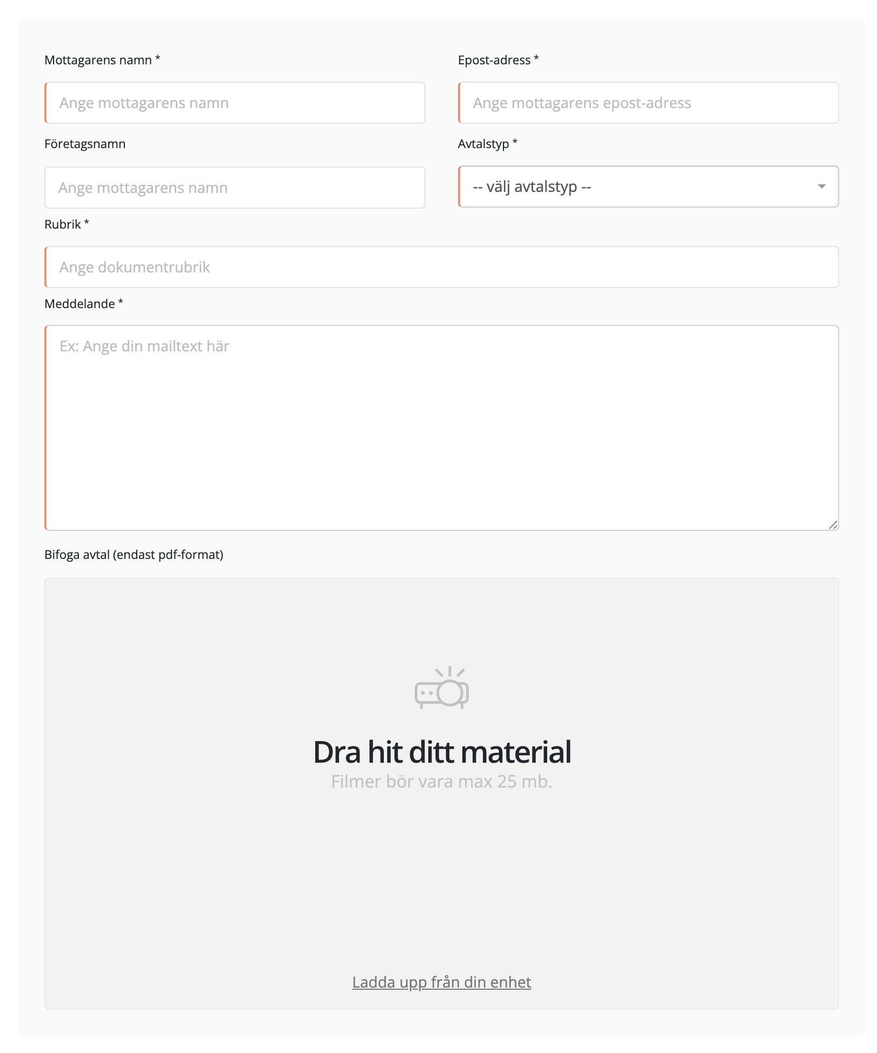The height and width of the screenshot is (1053, 877).
Task: Click the "Bifoga avtal (endast pdf-format)" label
Action: click(x=134, y=555)
